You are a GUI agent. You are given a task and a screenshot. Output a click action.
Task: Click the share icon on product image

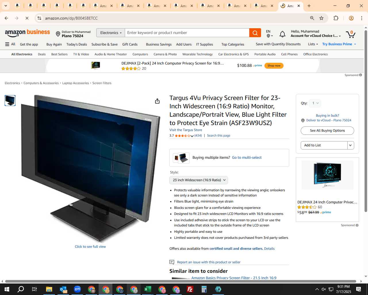tap(157, 101)
